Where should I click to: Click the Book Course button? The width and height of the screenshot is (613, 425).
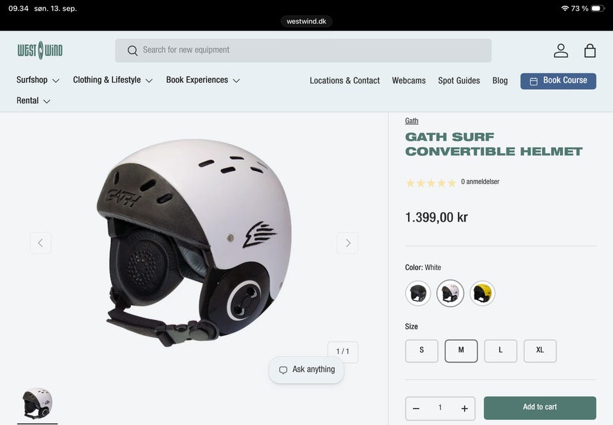tap(558, 81)
